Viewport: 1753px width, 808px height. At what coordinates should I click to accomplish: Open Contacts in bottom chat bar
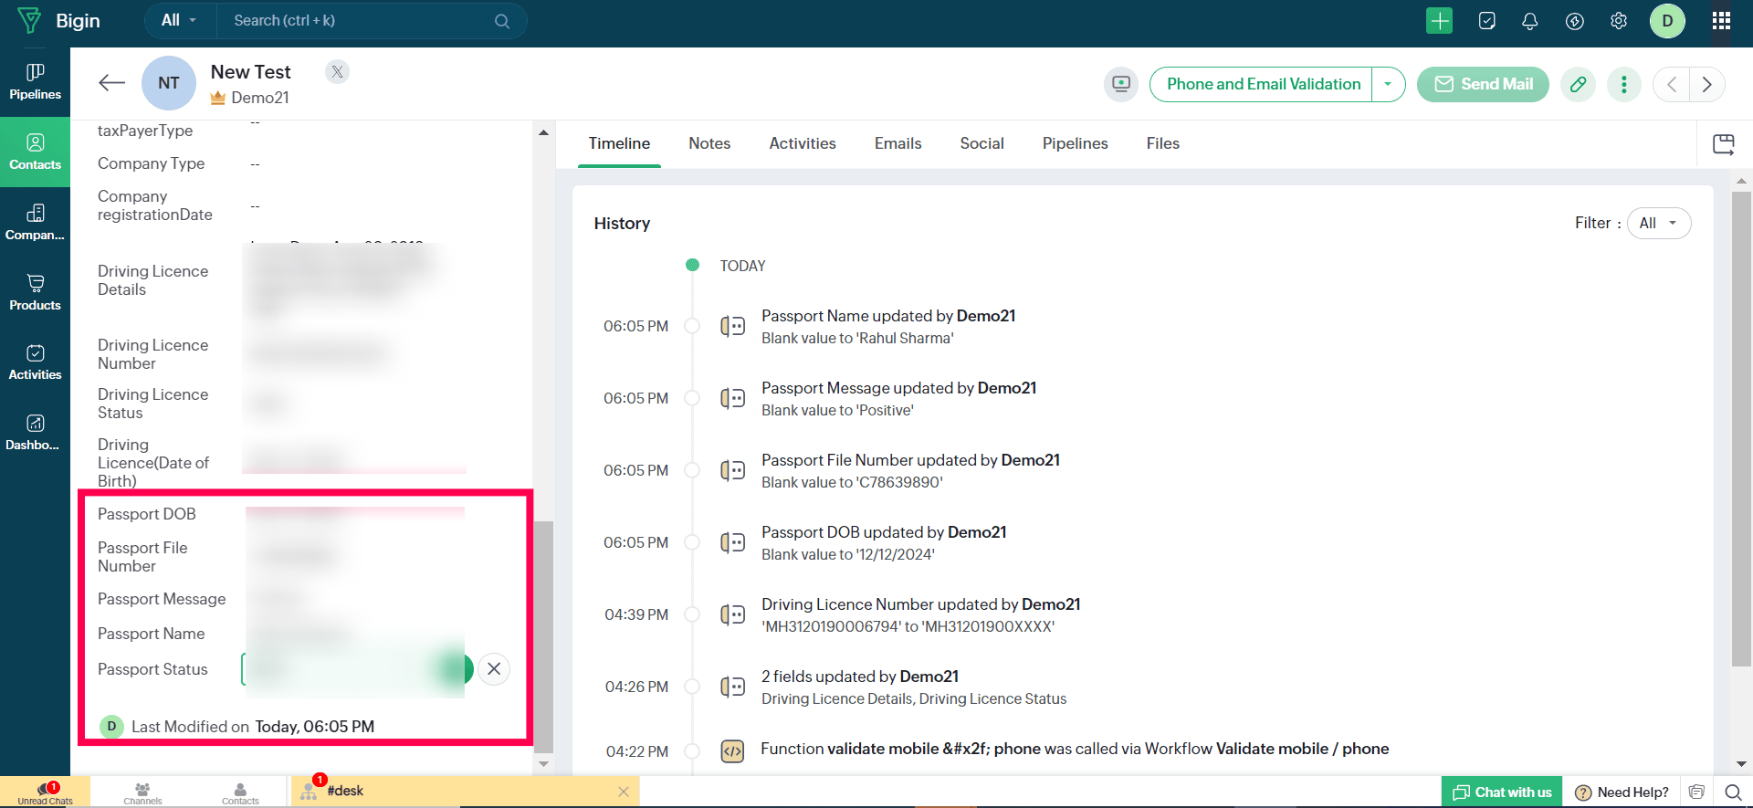(240, 792)
